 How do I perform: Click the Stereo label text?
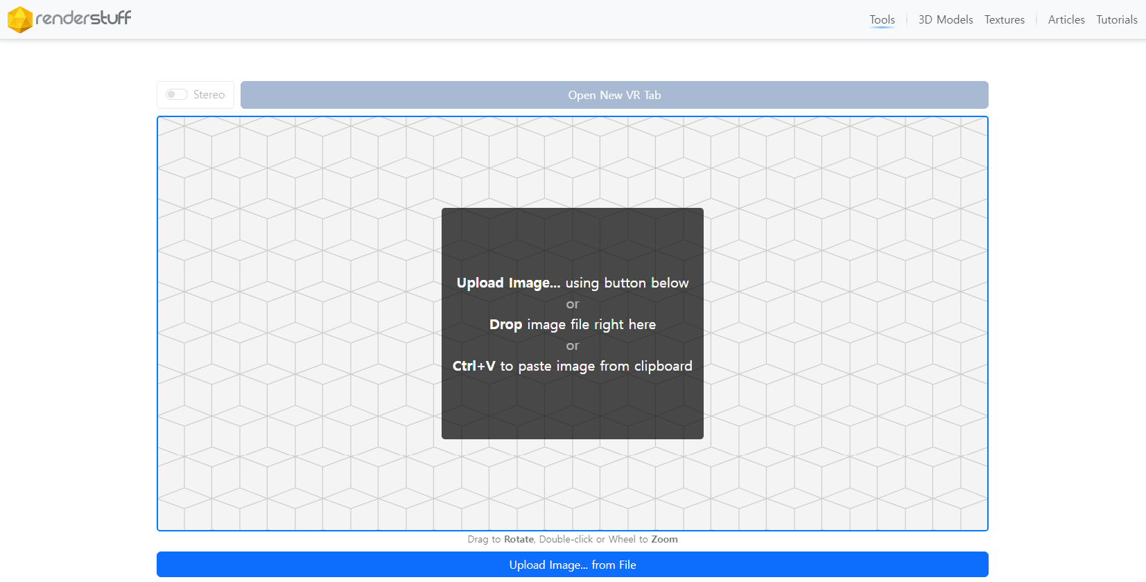(209, 94)
